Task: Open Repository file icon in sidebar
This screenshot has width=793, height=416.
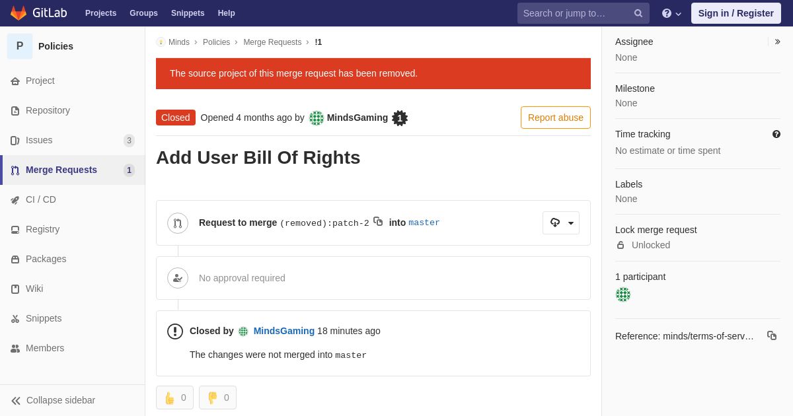Action: click(x=15, y=111)
